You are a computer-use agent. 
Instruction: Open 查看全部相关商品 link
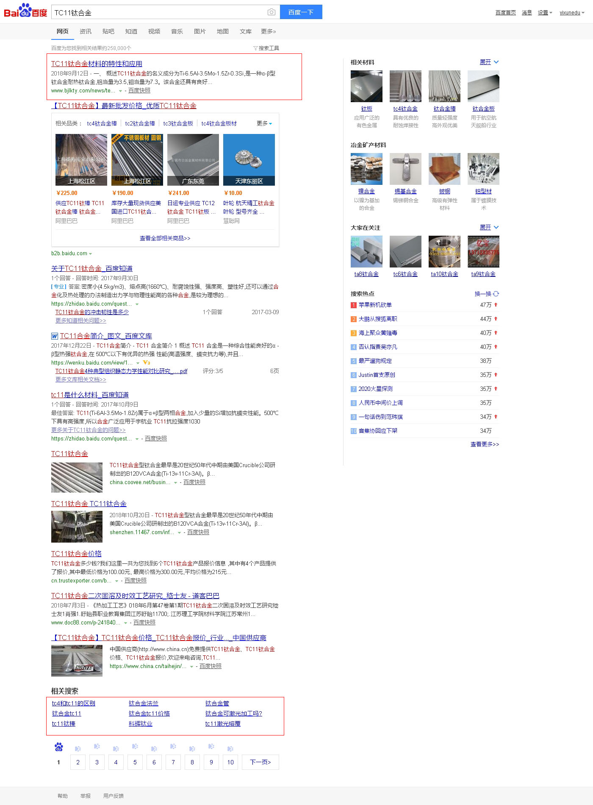click(165, 238)
